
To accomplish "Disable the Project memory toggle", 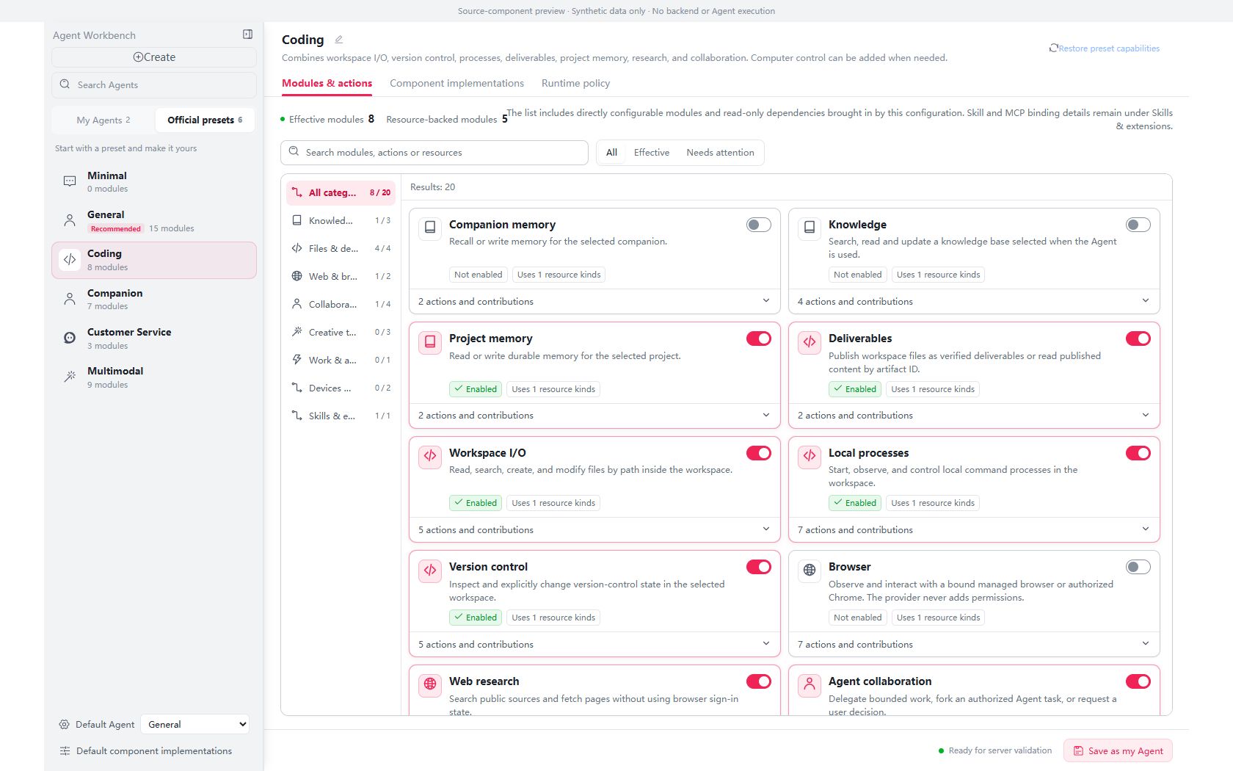I will tap(759, 339).
